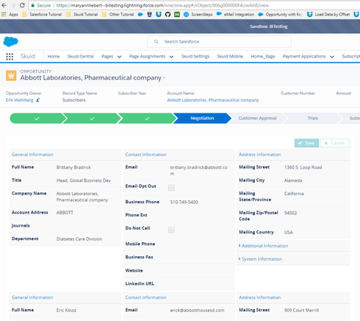Image resolution: width=360 pixels, height=321 pixels.
Task: Click the 94502 zip code value
Action: (x=290, y=213)
